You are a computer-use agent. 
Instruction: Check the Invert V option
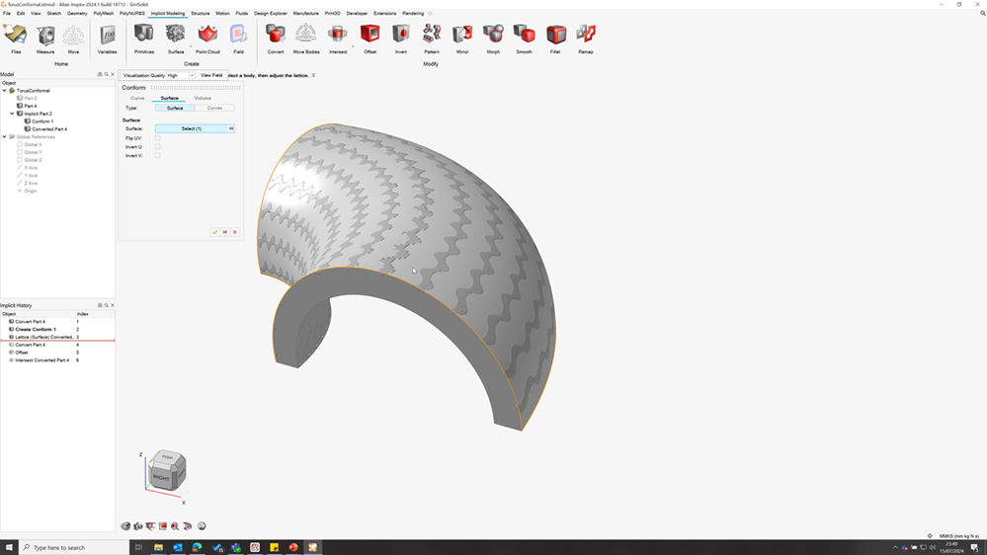click(157, 156)
